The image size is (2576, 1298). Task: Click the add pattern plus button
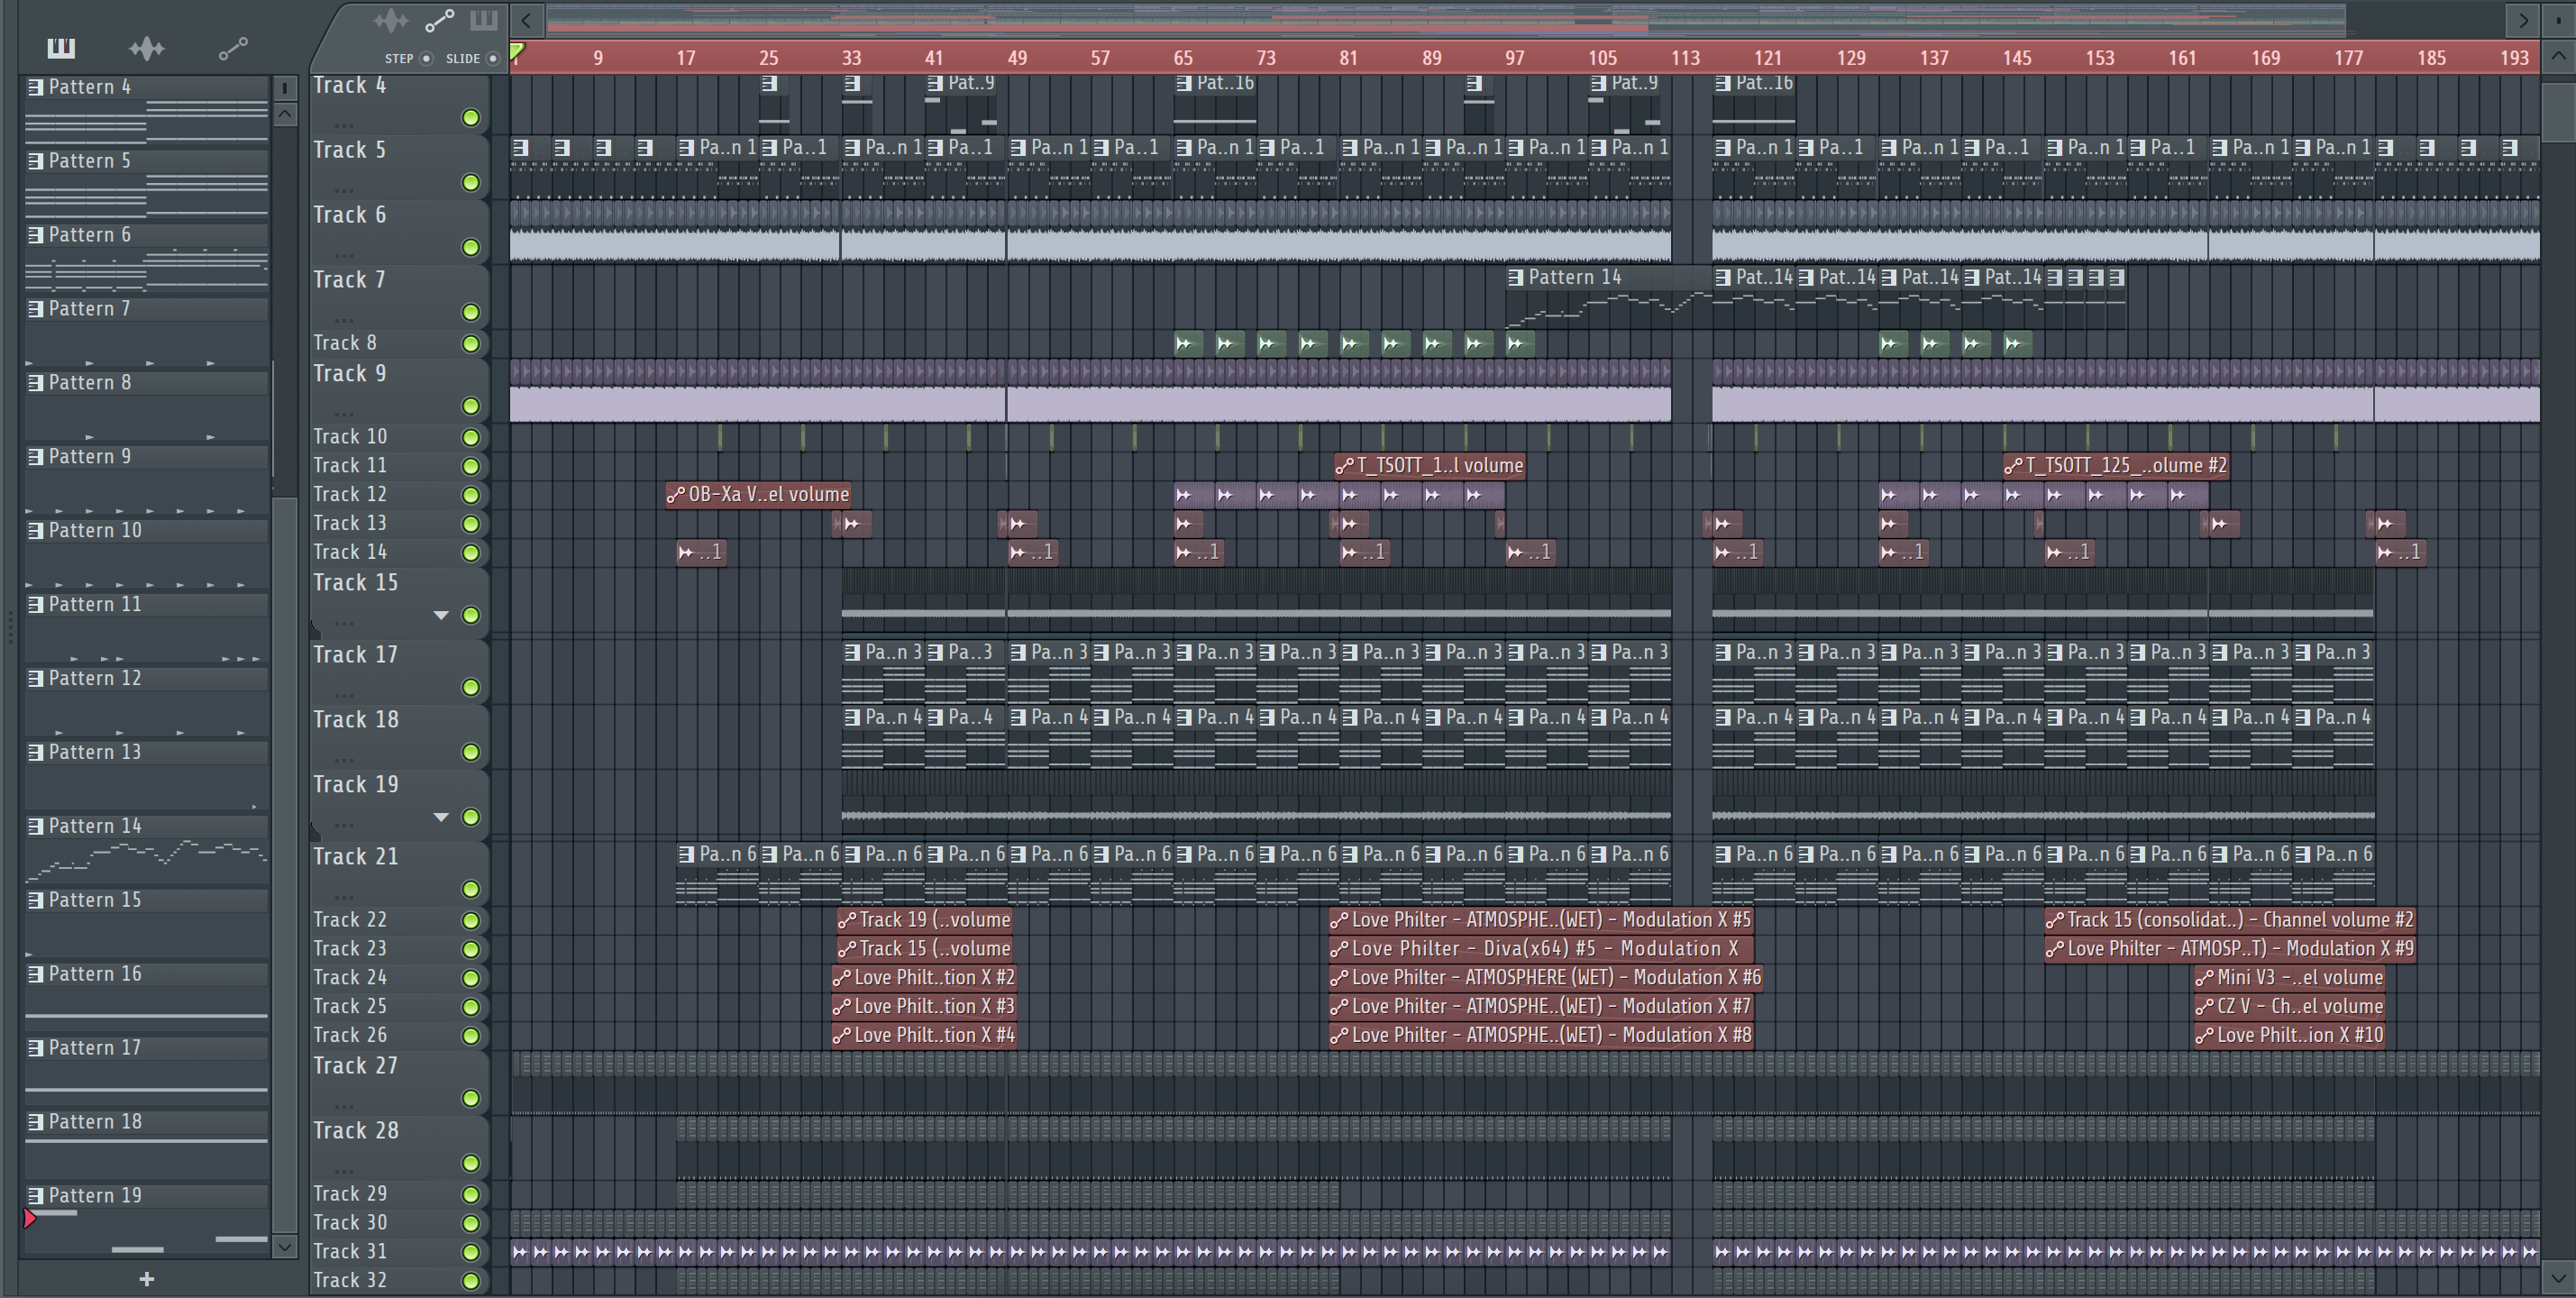click(x=146, y=1278)
